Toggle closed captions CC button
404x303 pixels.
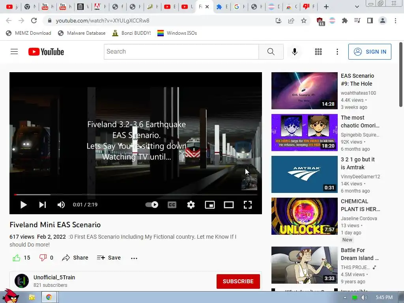(x=172, y=205)
